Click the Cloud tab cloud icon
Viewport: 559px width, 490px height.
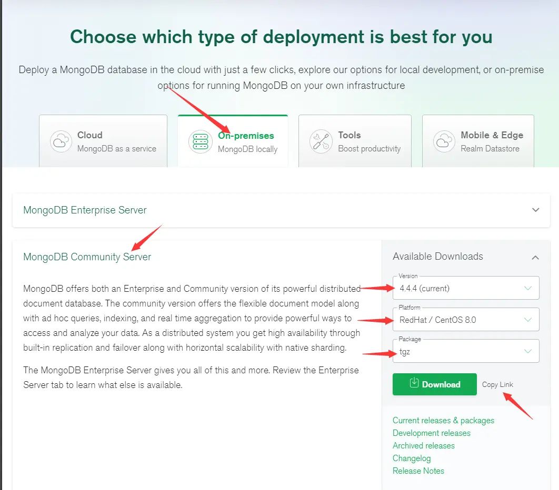coord(61,141)
